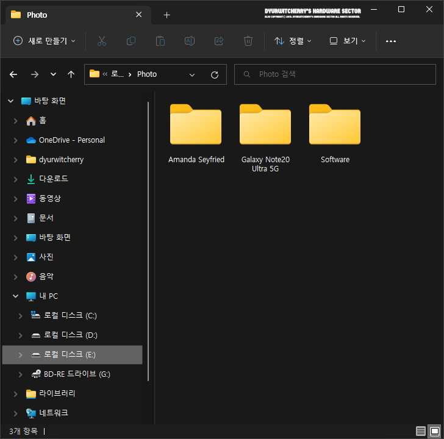Collapse the top 바탕 화면 tree node
This screenshot has height=439, width=444.
(11, 101)
